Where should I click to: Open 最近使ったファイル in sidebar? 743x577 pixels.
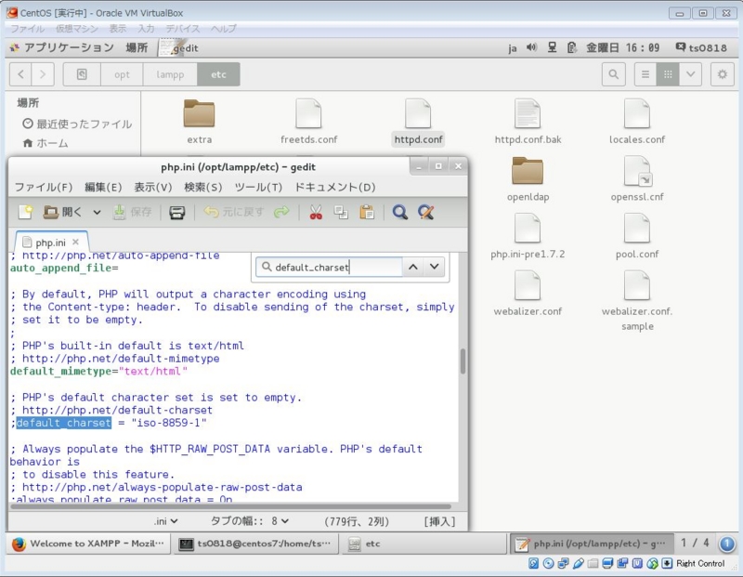pyautogui.click(x=77, y=124)
